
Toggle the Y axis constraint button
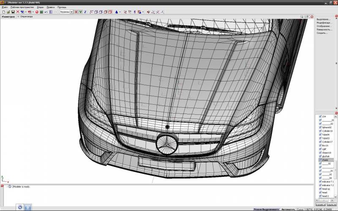point(81,12)
